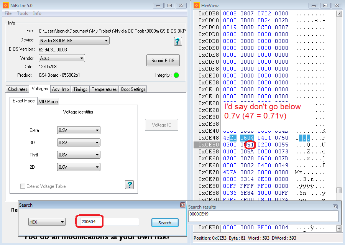Select the search result 0000CE49

tap(199, 214)
